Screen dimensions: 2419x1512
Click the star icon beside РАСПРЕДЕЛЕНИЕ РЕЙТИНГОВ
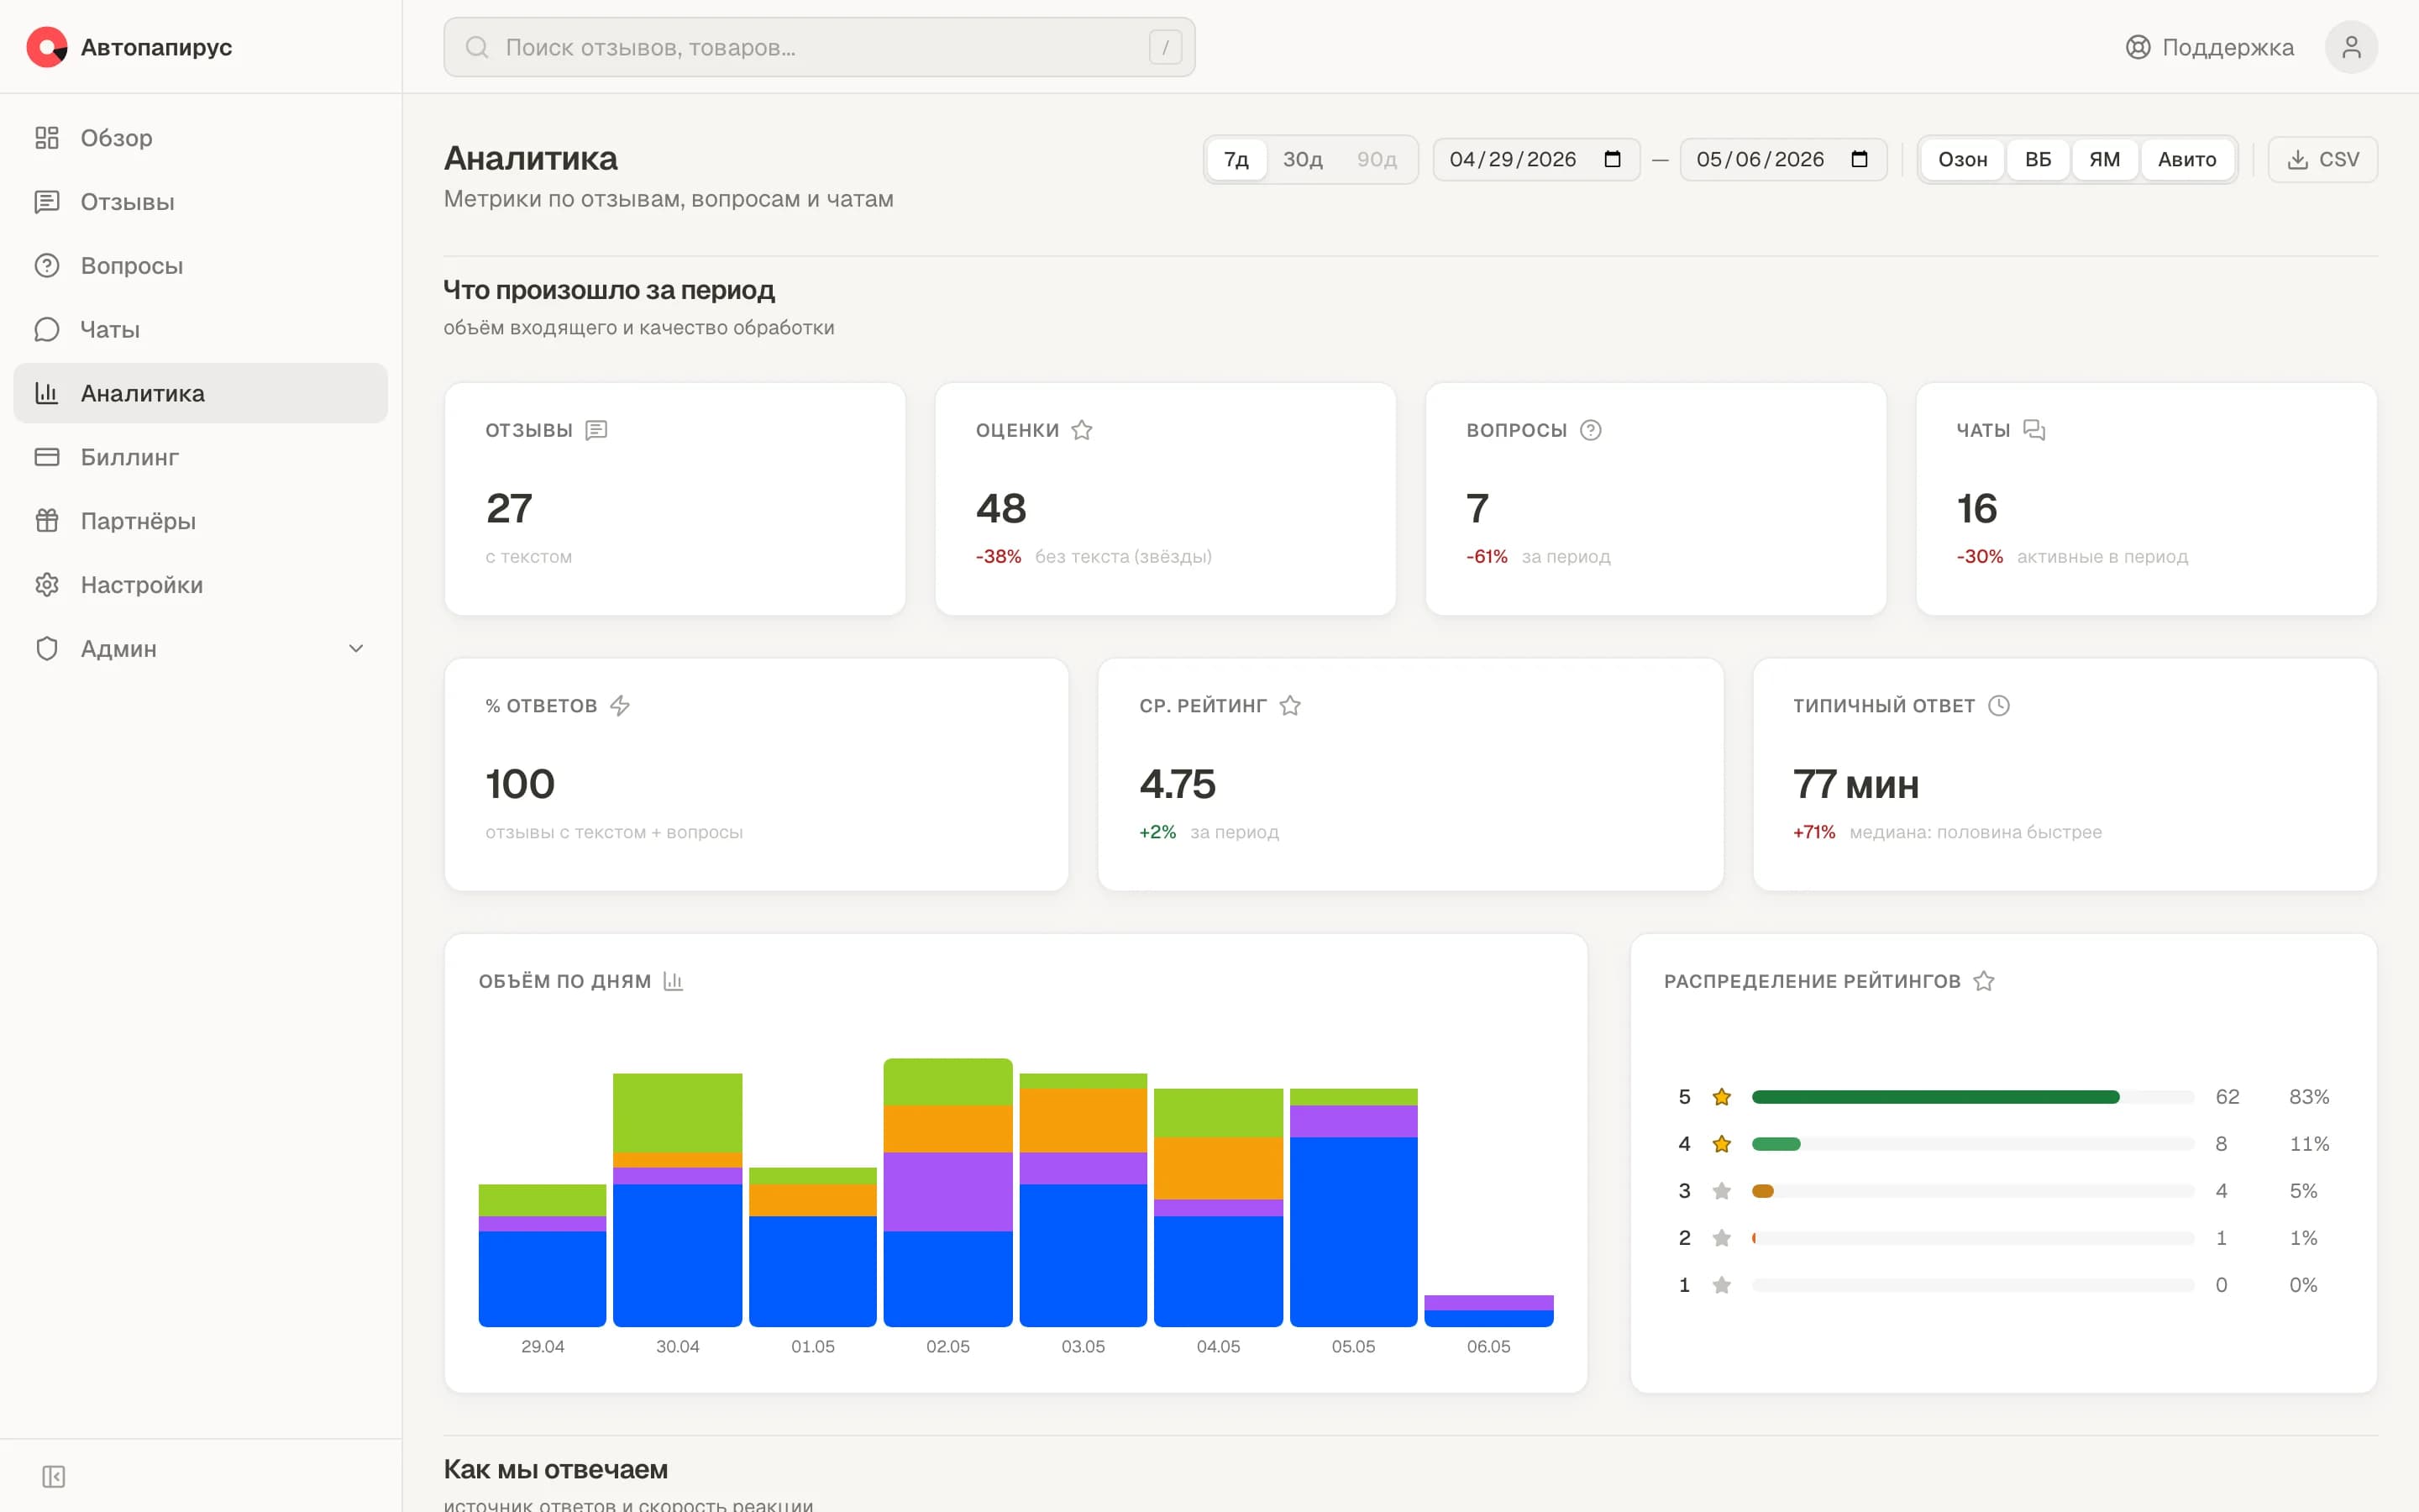(x=1984, y=981)
